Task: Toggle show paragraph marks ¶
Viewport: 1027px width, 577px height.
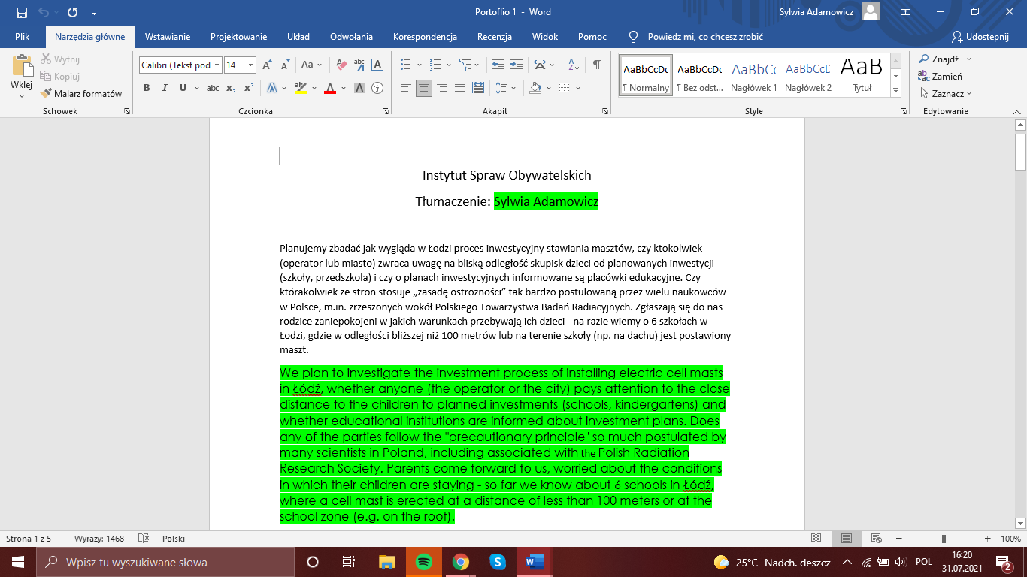Action: [x=596, y=65]
